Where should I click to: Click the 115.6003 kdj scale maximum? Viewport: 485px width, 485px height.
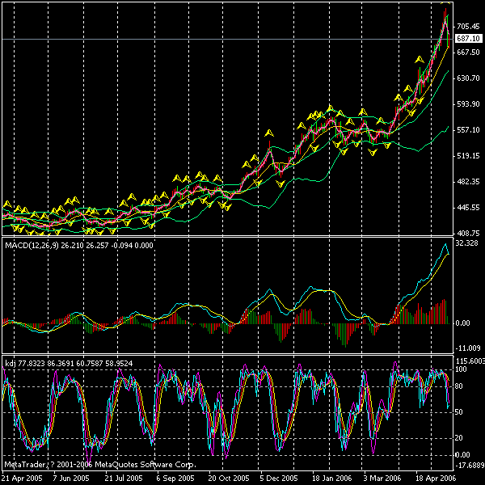tap(470, 361)
